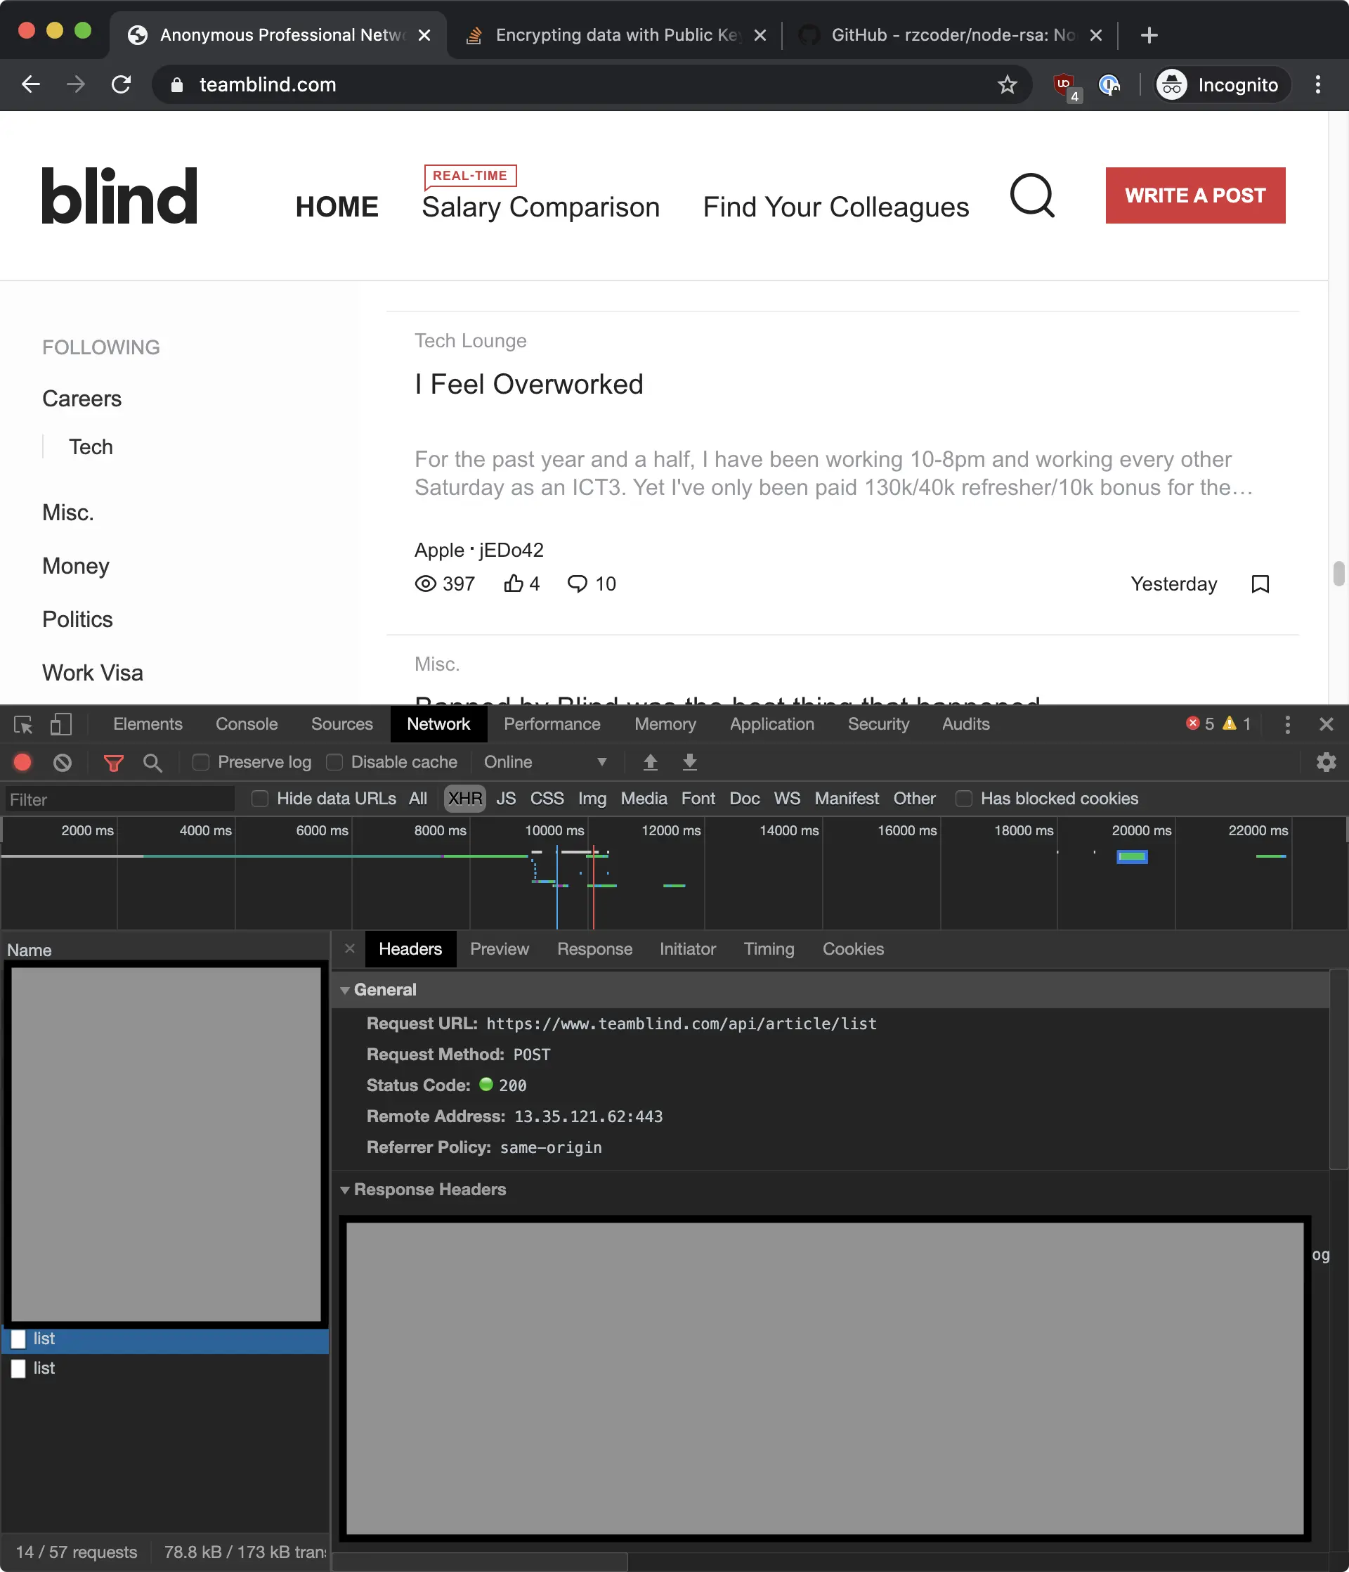1349x1572 pixels.
Task: Enable the Preserve log checkbox
Action: pos(201,763)
